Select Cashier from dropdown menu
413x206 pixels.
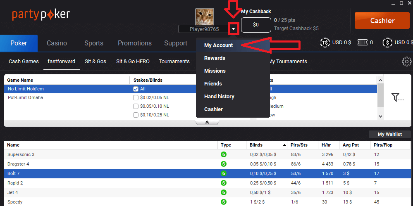[233, 109]
